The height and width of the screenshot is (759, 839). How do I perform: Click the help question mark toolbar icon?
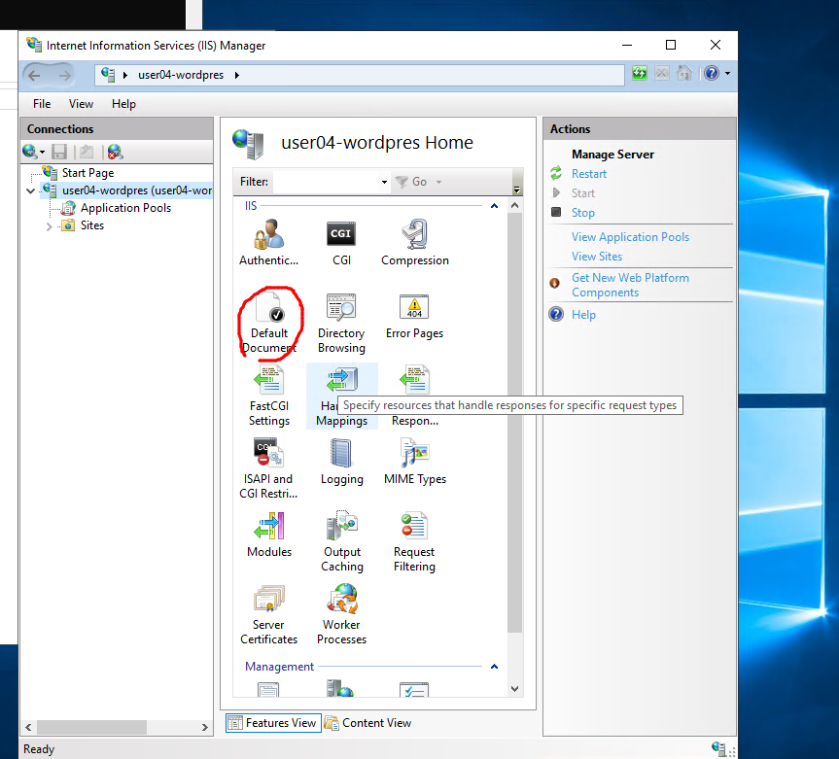(711, 73)
